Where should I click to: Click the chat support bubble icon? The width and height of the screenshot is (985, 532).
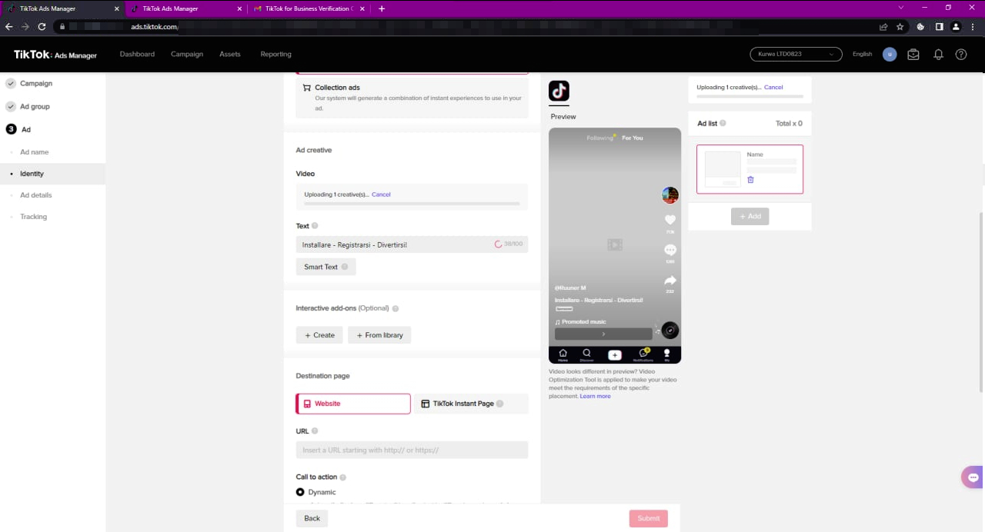[972, 477]
